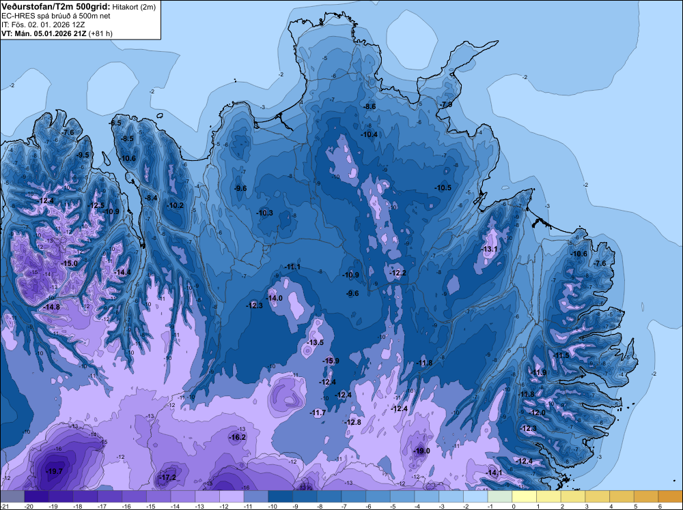This screenshot has height=510, width=683.
Task: Click the -10.3 temperature value
Action: [264, 213]
